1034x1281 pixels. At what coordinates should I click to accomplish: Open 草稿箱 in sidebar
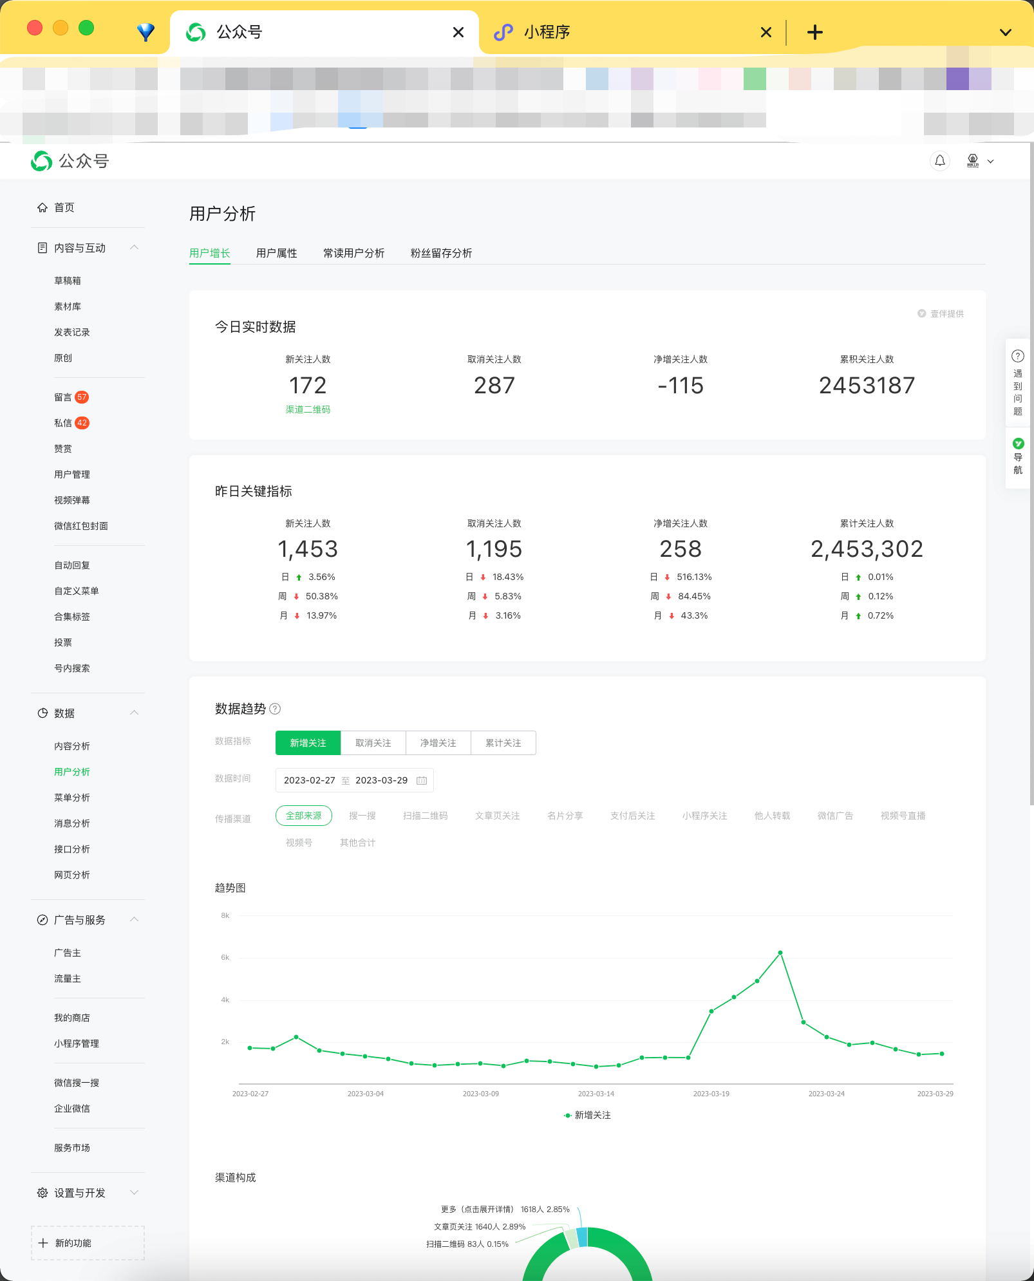click(68, 281)
